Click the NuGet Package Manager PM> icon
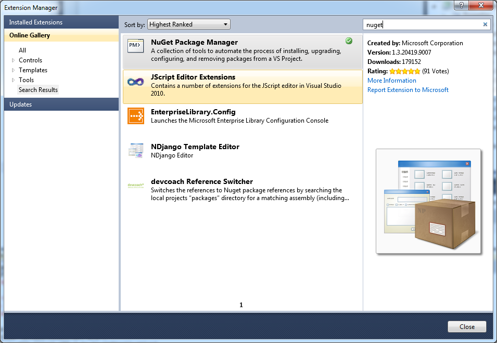This screenshot has height=343, width=497. [136, 46]
